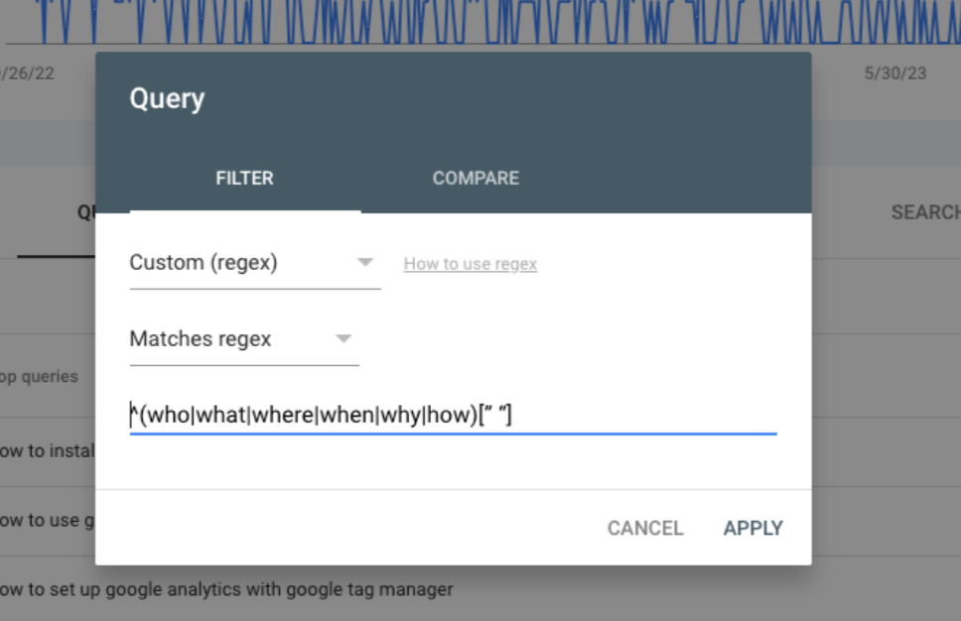Switch to the FILTER tab
Viewport: 961px width, 621px height.
pos(244,179)
